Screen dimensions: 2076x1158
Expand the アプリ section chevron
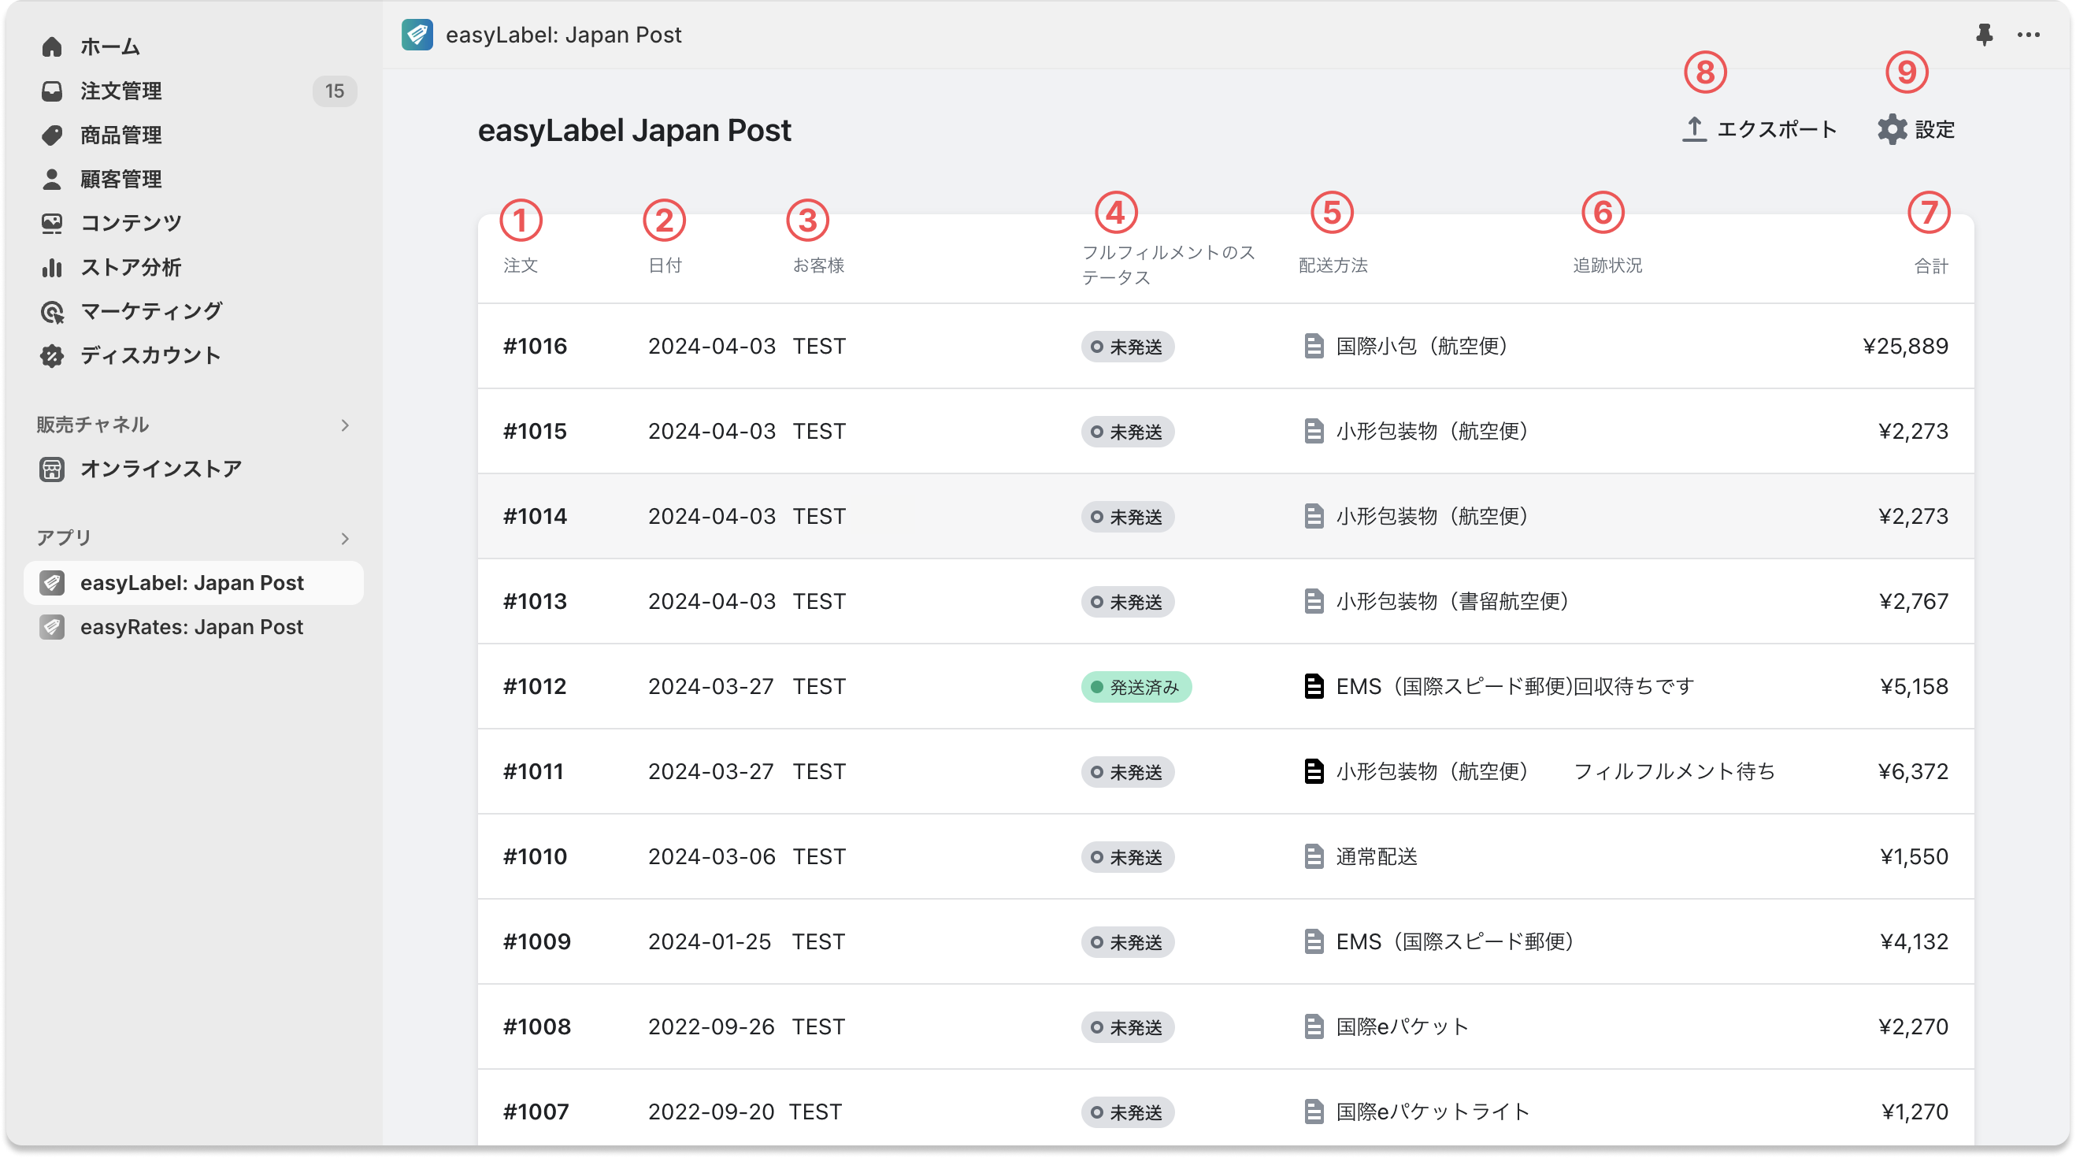(345, 538)
